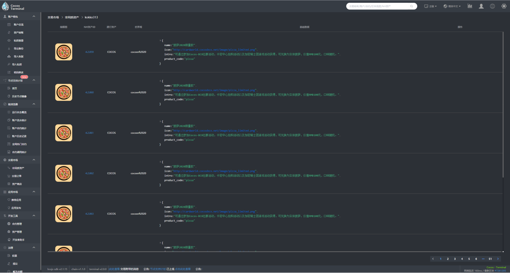This screenshot has width=510, height=273.
Task: Open 账户历史记录 account history
Action: (x=19, y=136)
